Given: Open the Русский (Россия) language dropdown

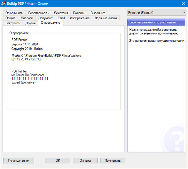Looking at the screenshot, I should [156, 13].
